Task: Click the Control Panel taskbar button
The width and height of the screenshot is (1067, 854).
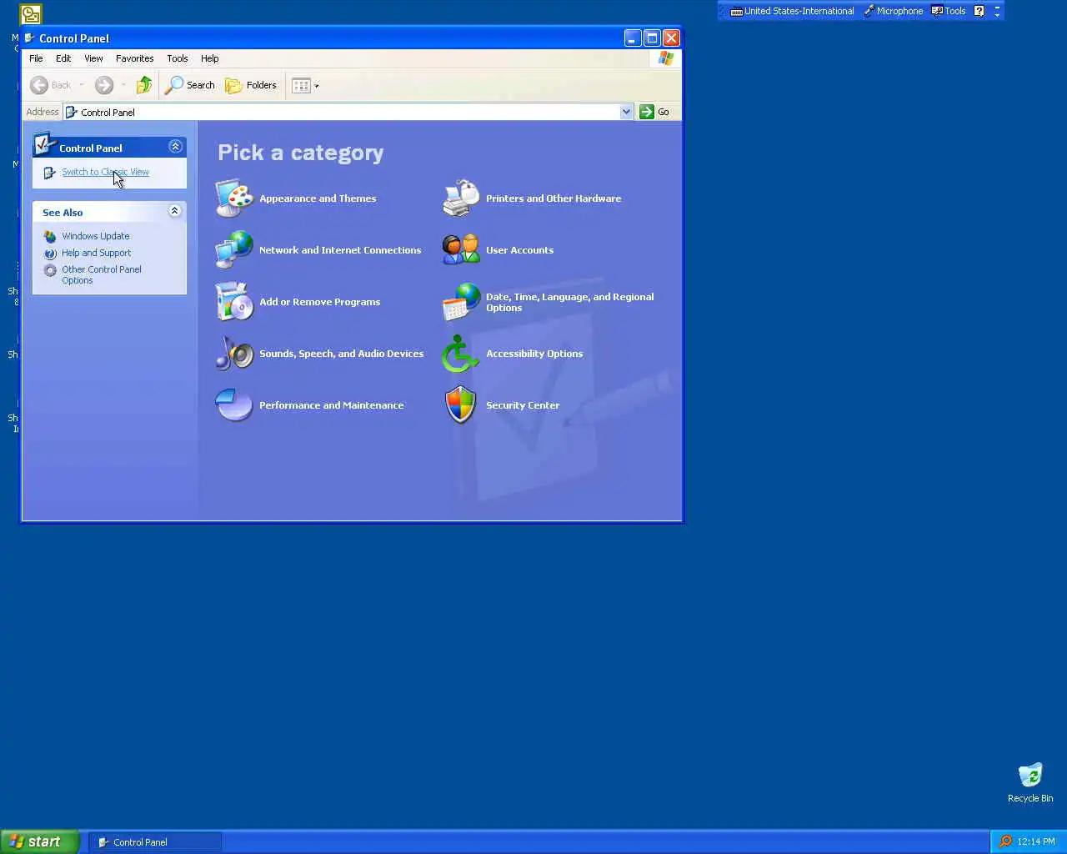Action: tap(155, 842)
